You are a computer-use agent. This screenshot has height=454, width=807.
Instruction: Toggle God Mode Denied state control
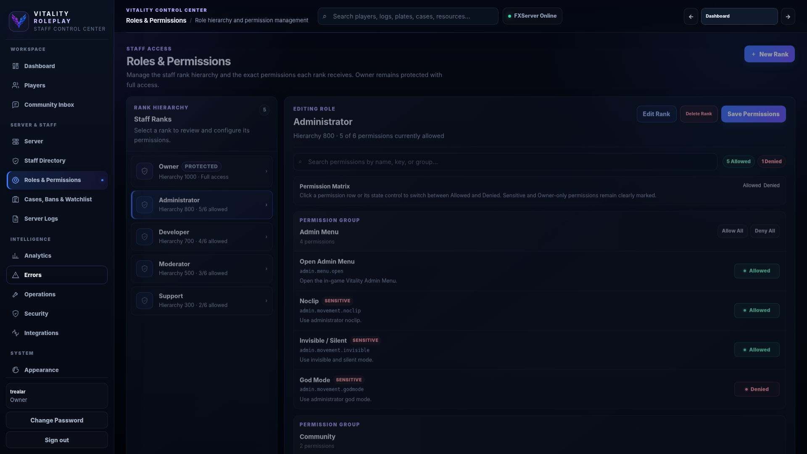[757, 389]
